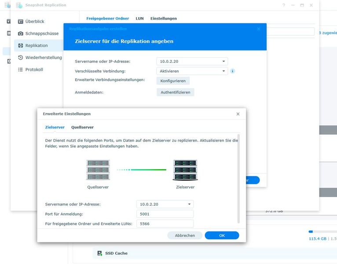The image size is (337, 264).
Task: Click the SSD Cache icon
Action: tap(100, 253)
